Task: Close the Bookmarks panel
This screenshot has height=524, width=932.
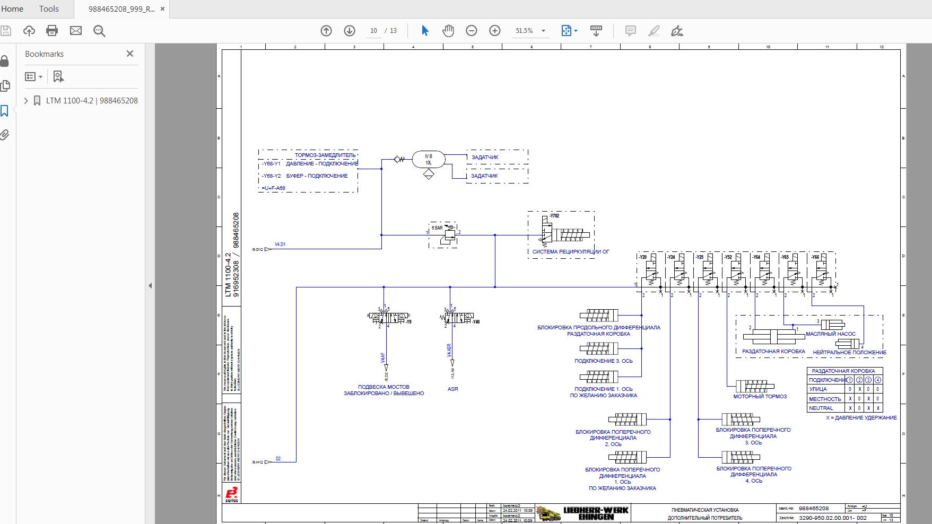Action: (129, 54)
